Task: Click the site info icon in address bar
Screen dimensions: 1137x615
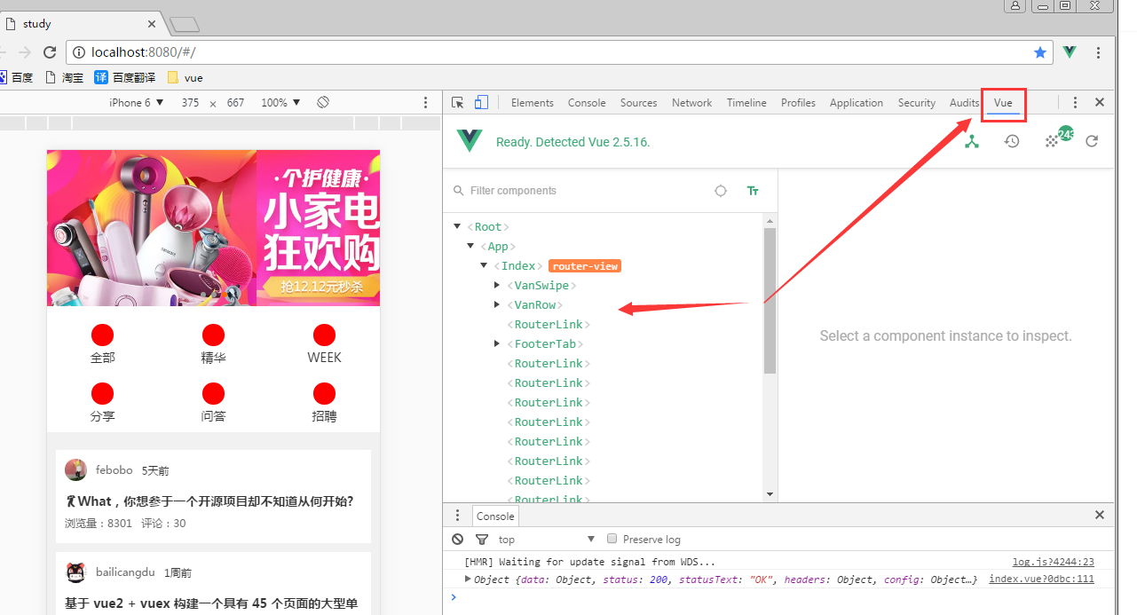Action: [79, 52]
